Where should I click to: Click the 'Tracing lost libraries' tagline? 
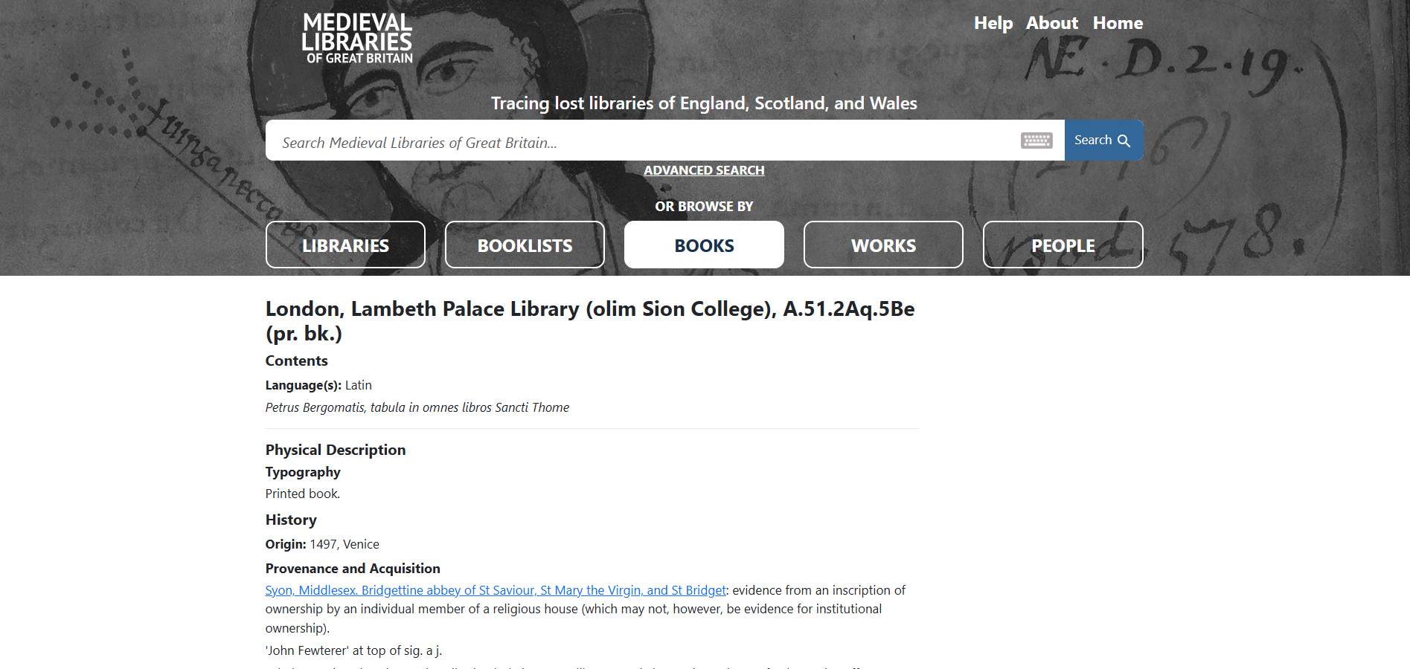click(x=704, y=103)
